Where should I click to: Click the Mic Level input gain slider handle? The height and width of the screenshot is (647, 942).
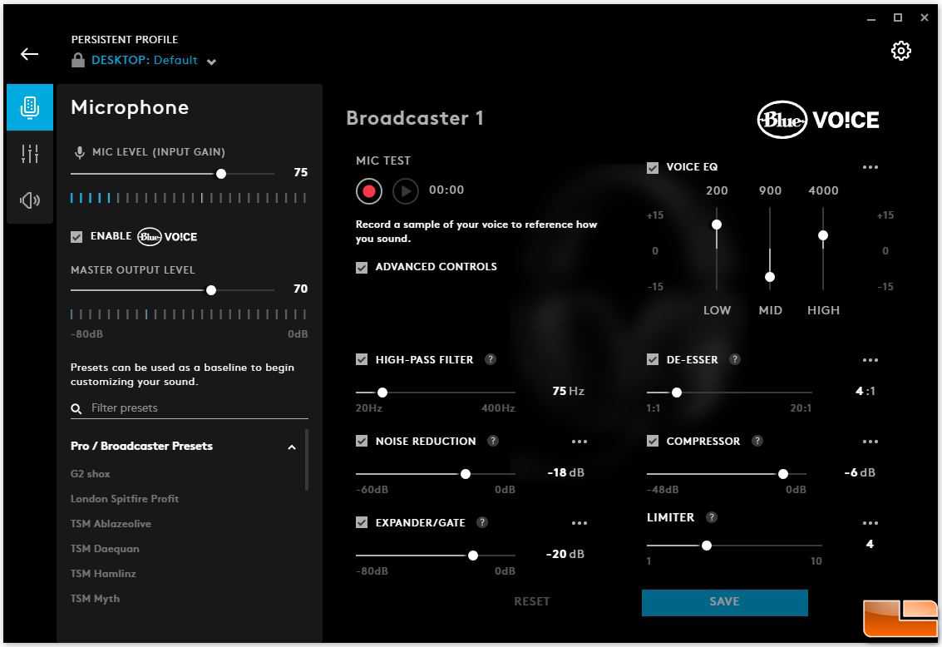coord(221,174)
